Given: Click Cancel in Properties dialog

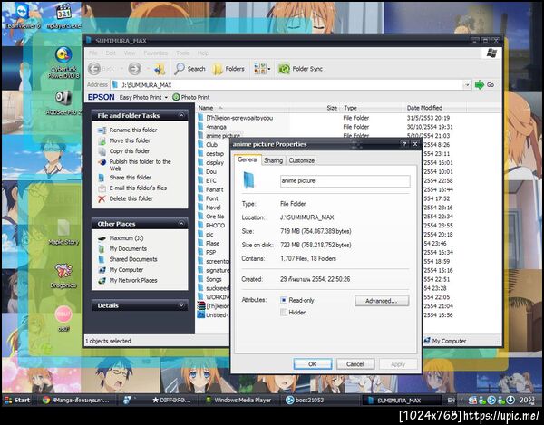Looking at the screenshot, I should (x=355, y=364).
